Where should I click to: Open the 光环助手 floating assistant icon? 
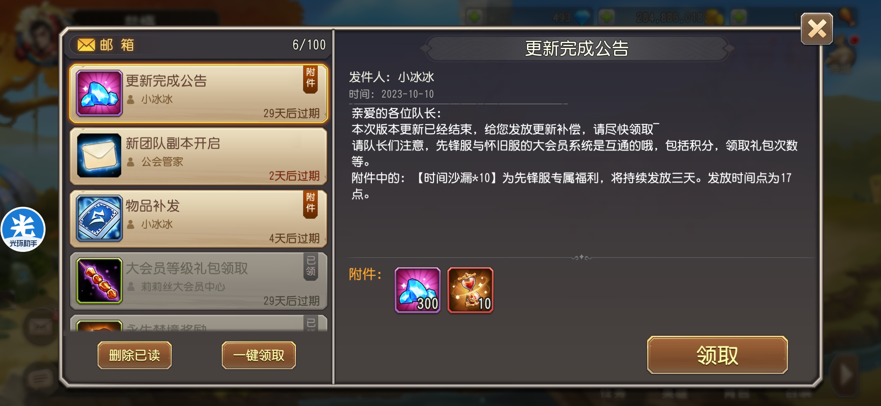point(23,229)
